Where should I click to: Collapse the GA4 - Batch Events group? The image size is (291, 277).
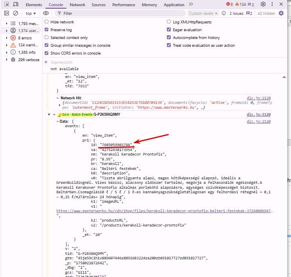click(49, 114)
